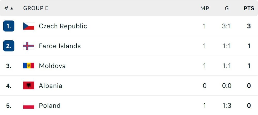The image size is (258, 115).
Task: Click the rank 3 position number
Action: [9, 66]
